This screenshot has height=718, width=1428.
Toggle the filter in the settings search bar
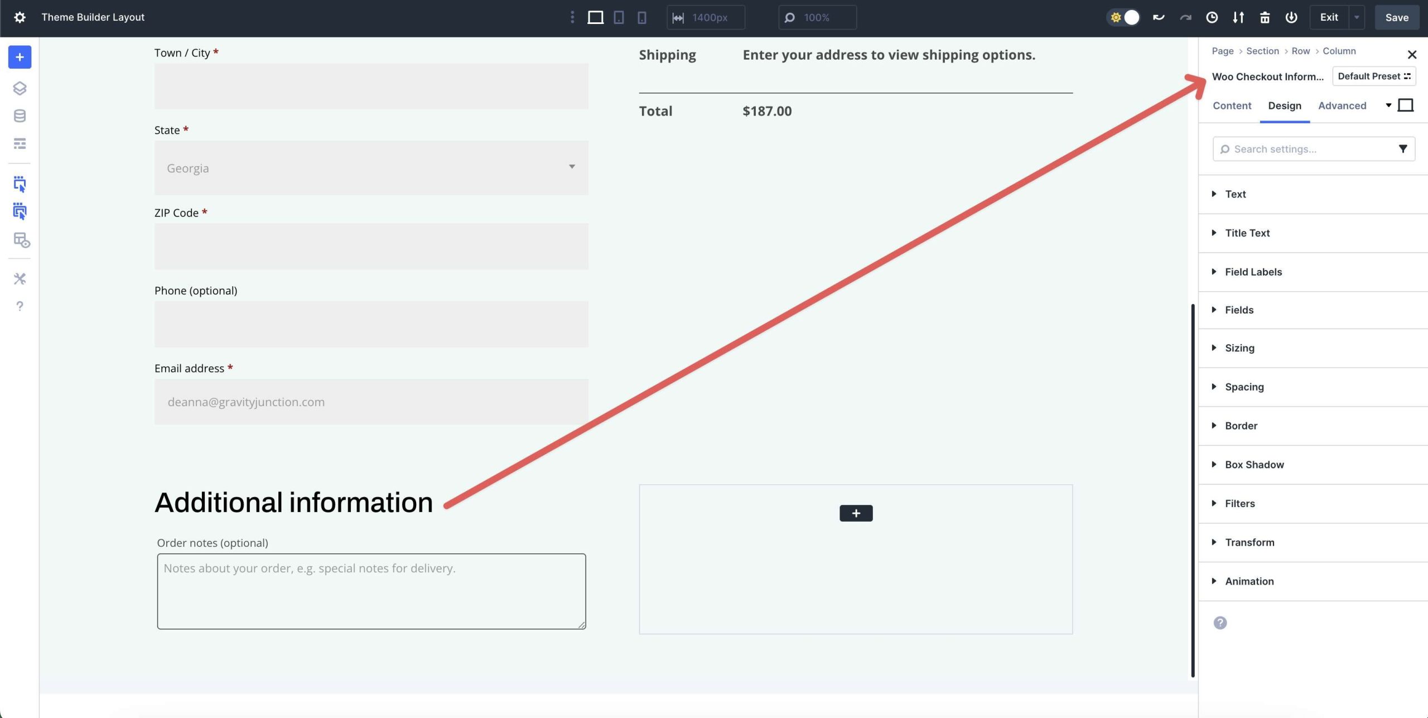(x=1403, y=149)
